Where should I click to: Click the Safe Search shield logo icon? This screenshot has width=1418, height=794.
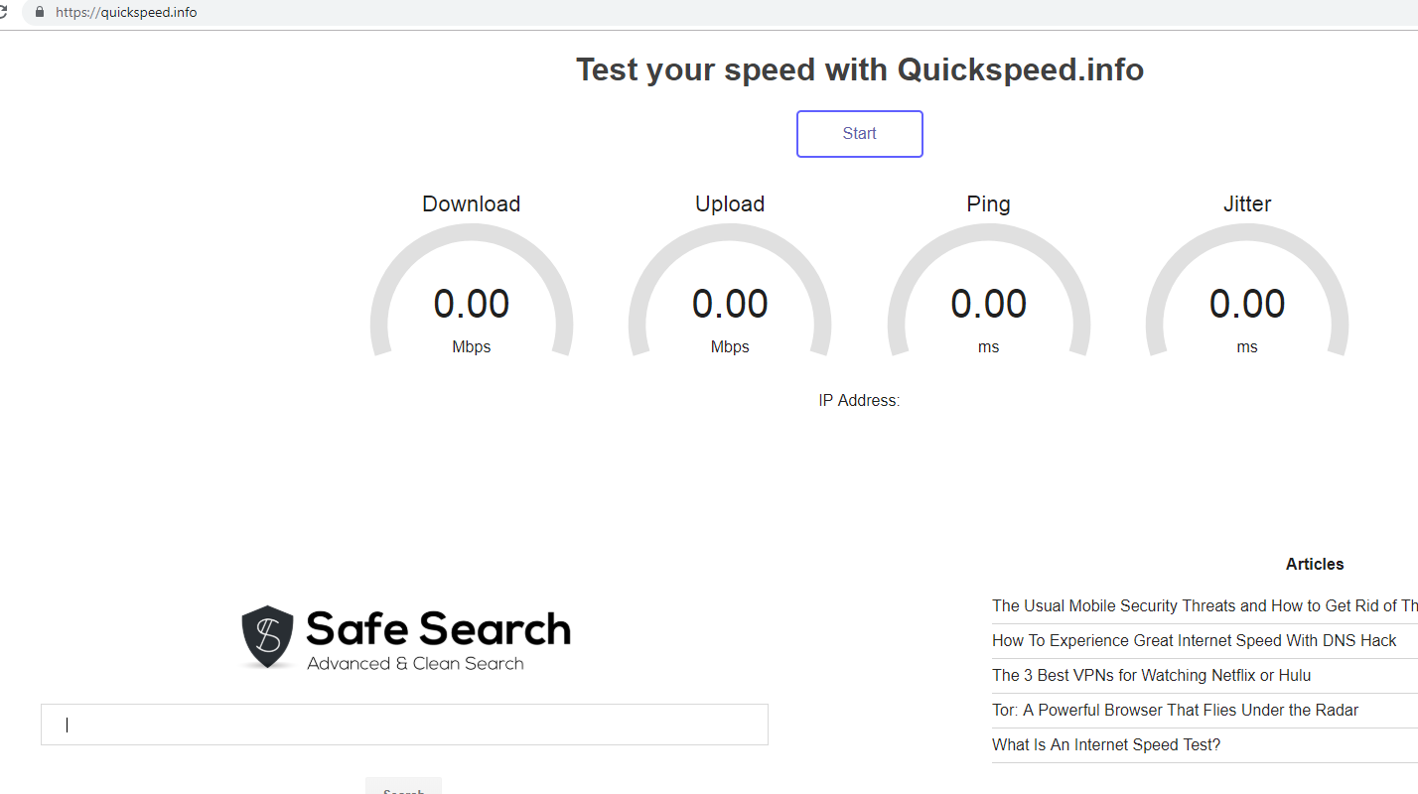267,637
